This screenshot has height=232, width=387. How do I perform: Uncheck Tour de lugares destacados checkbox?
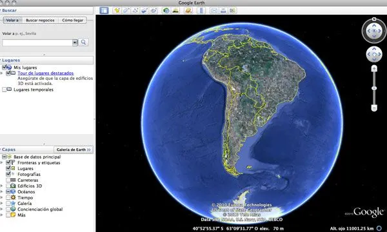coord(8,73)
